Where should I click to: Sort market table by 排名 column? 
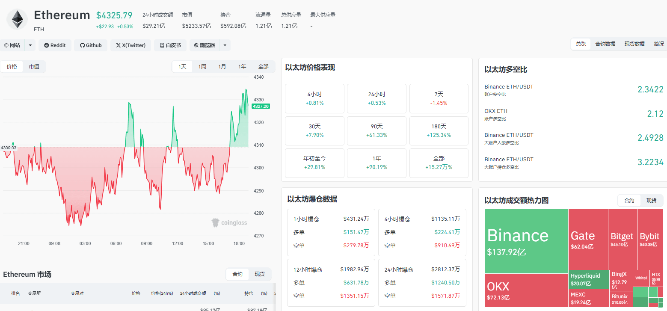click(x=15, y=293)
